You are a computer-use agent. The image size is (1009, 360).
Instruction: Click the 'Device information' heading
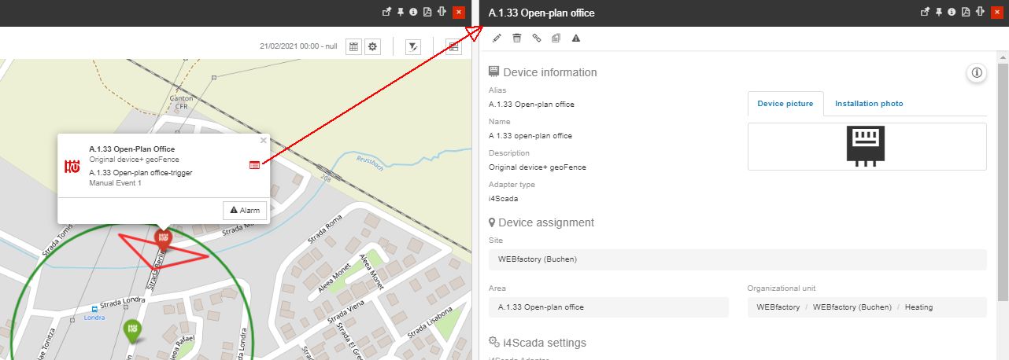pyautogui.click(x=550, y=72)
